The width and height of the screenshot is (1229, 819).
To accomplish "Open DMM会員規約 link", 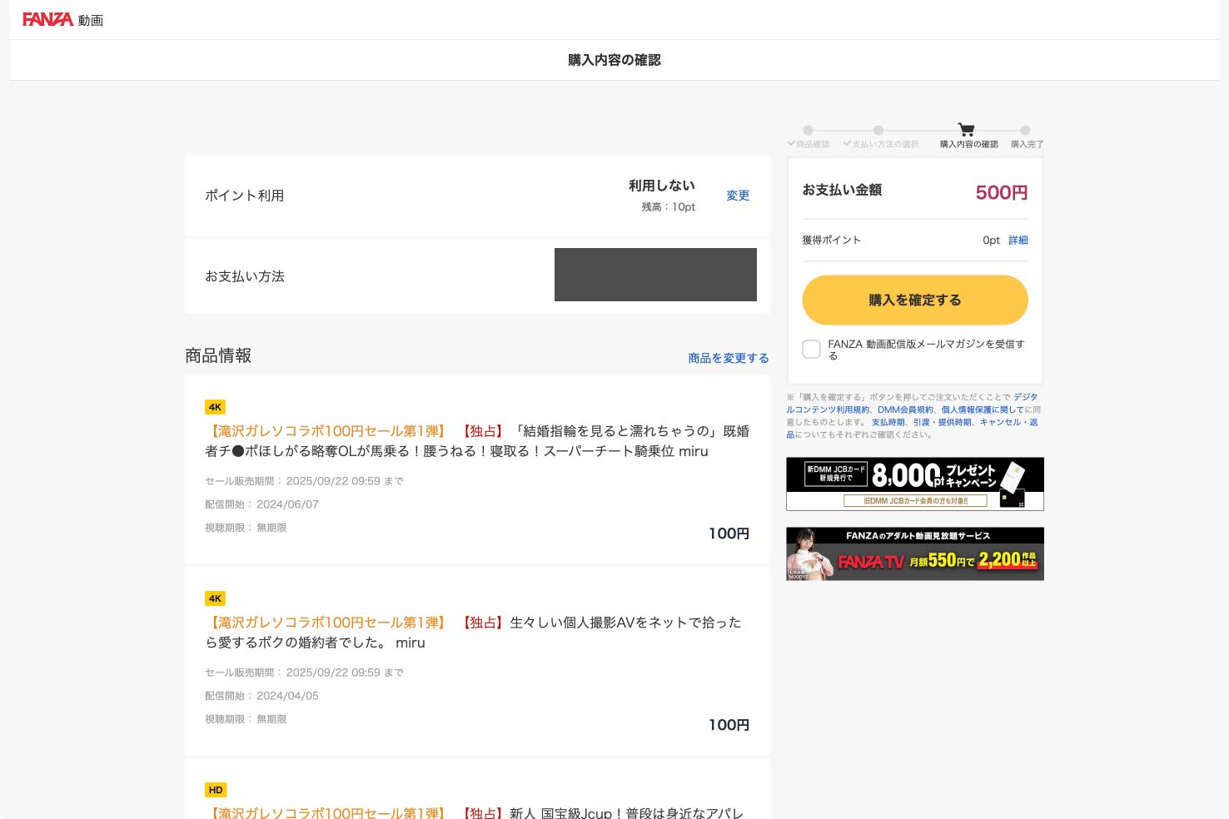I will click(905, 409).
